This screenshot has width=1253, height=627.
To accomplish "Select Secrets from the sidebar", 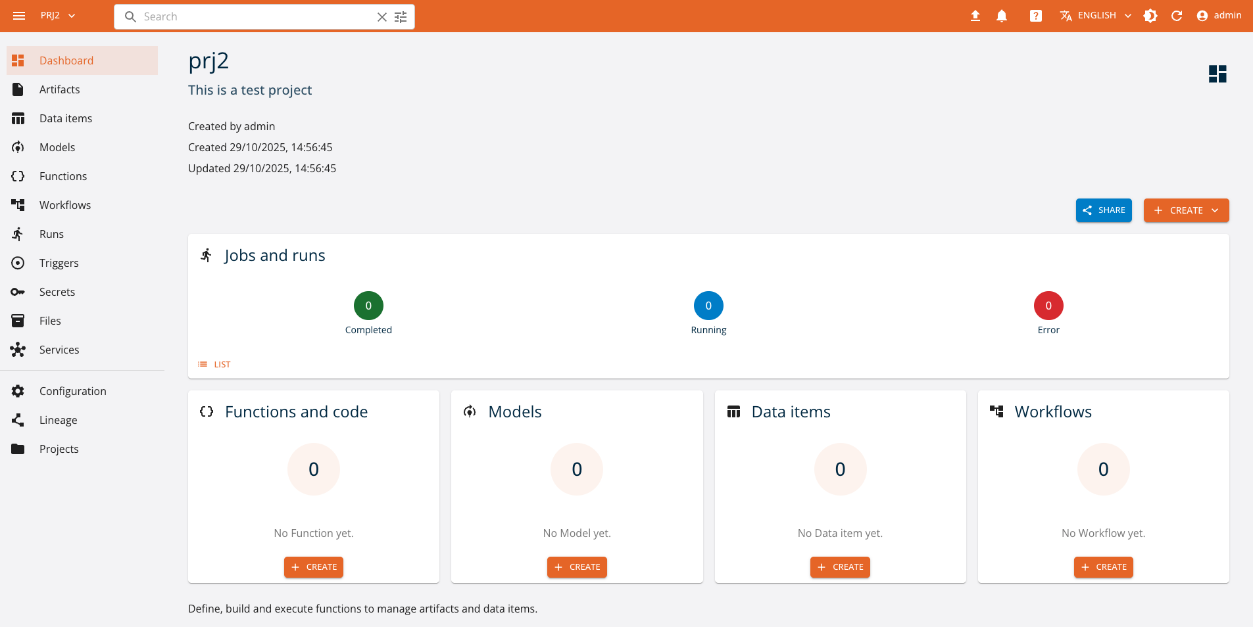I will tap(57, 292).
